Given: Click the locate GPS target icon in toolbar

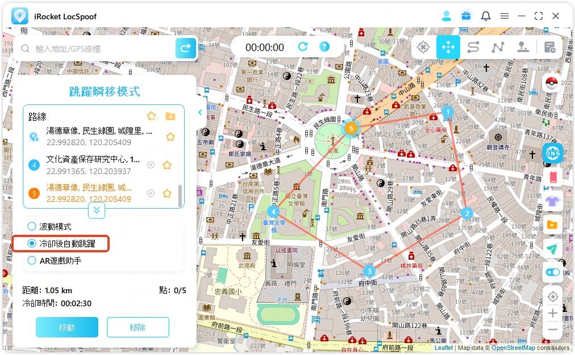Looking at the screenshot, I should (423, 47).
